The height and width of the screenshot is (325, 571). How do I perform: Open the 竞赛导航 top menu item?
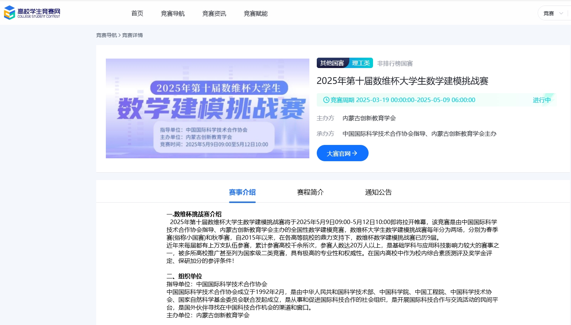coord(173,14)
